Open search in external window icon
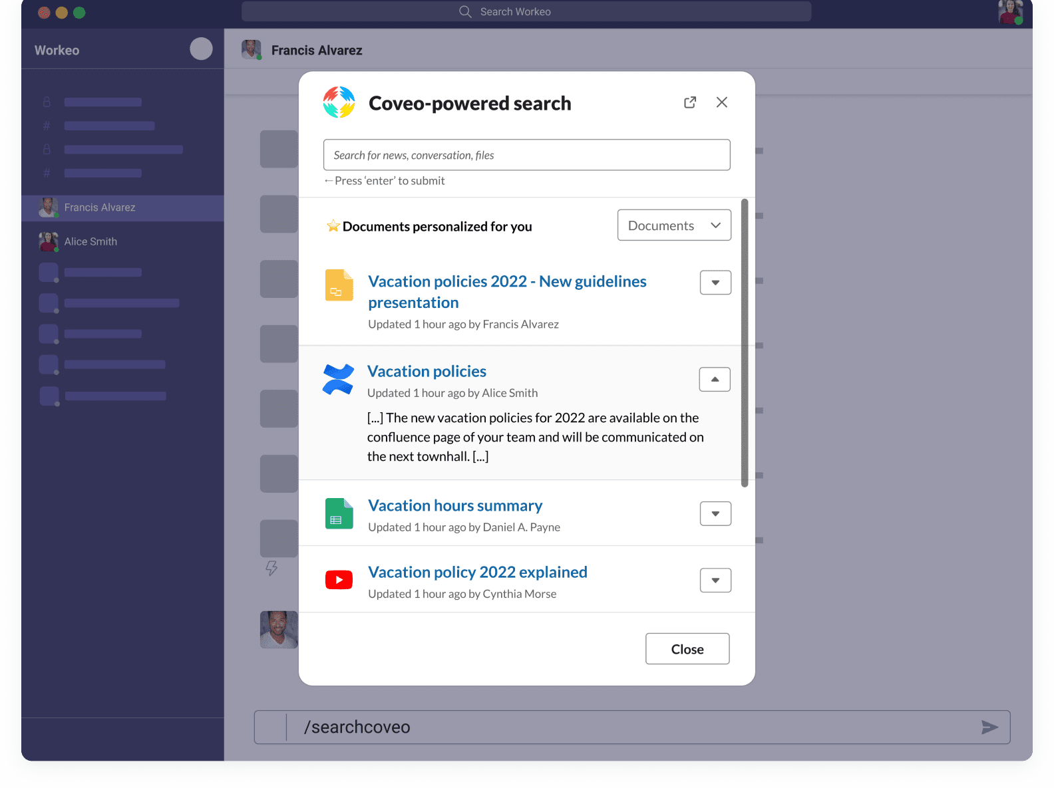Screen dimensions: 1054x788 tap(690, 102)
